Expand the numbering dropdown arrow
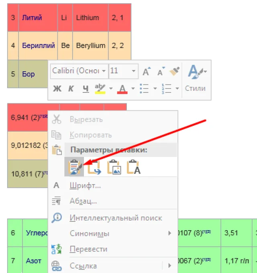 point(177,88)
